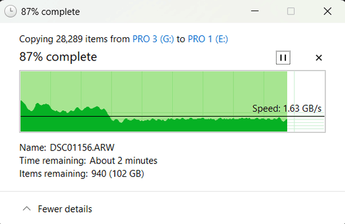Click the 87% complete heading in dialog
The height and width of the screenshot is (224, 345).
coord(58,57)
